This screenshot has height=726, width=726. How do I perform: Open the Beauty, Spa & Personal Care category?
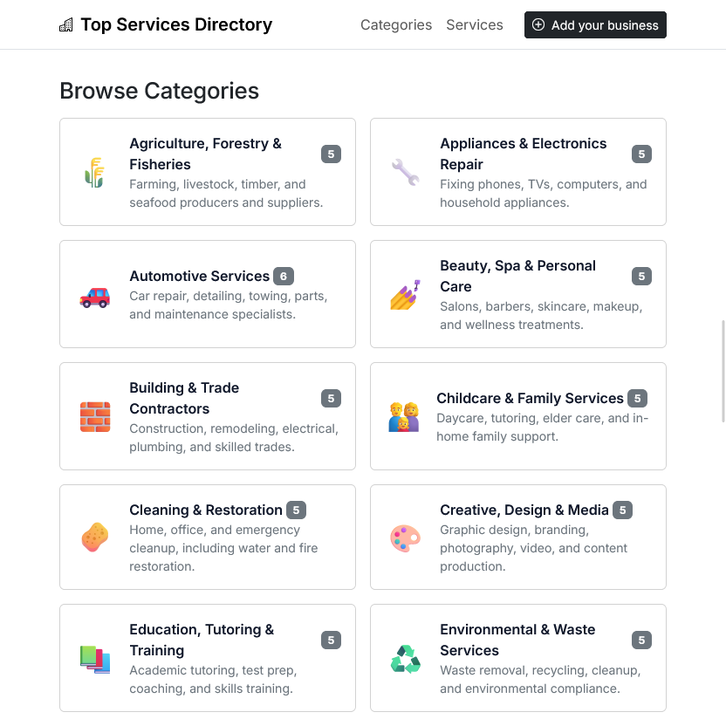tap(517, 294)
